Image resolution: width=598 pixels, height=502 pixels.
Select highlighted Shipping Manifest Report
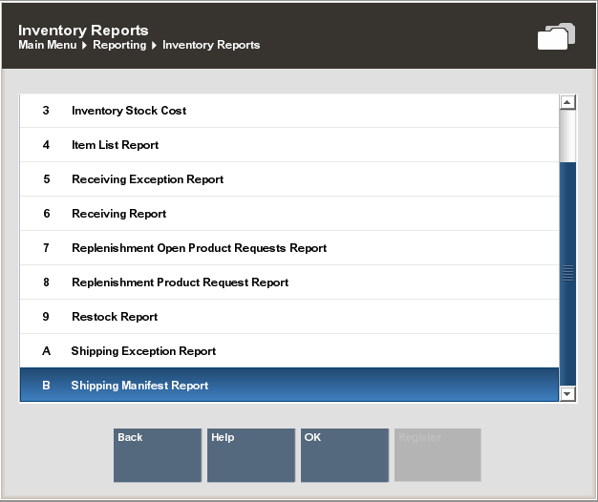pyautogui.click(x=289, y=385)
